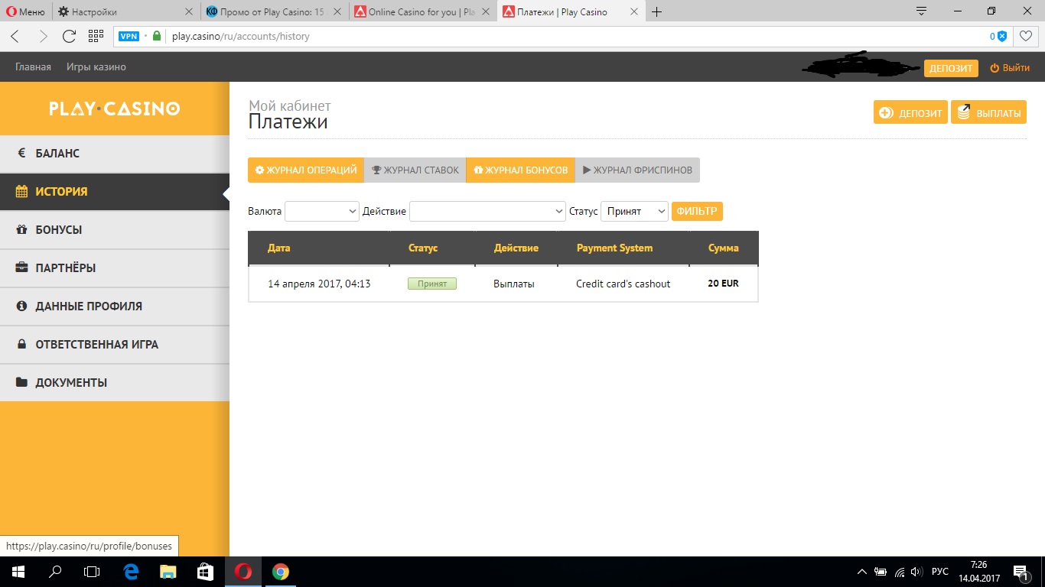Viewport: 1045px width, 587px height.
Task: Open the Баланс sidebar section
Action: (x=115, y=154)
